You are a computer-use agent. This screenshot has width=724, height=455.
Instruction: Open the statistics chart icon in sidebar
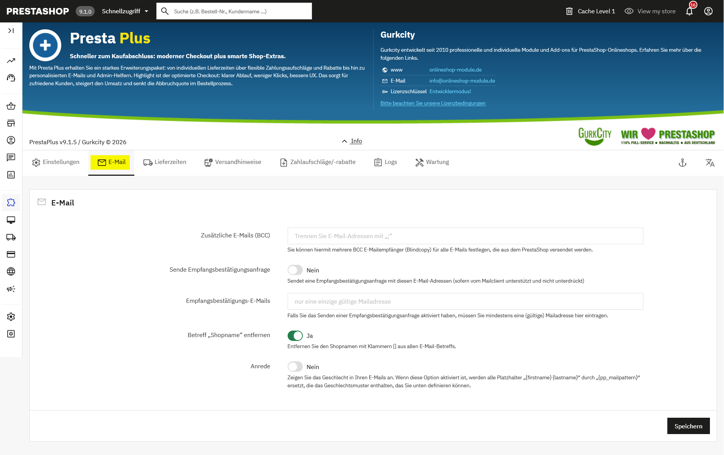[x=11, y=175]
